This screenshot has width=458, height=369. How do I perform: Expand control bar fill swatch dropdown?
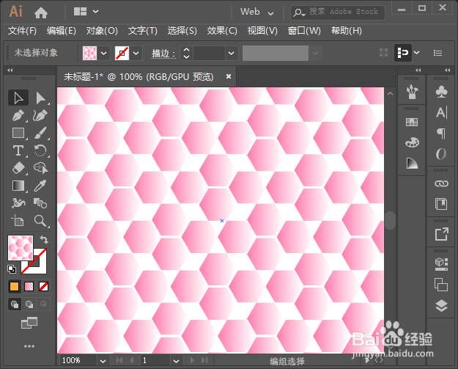104,54
